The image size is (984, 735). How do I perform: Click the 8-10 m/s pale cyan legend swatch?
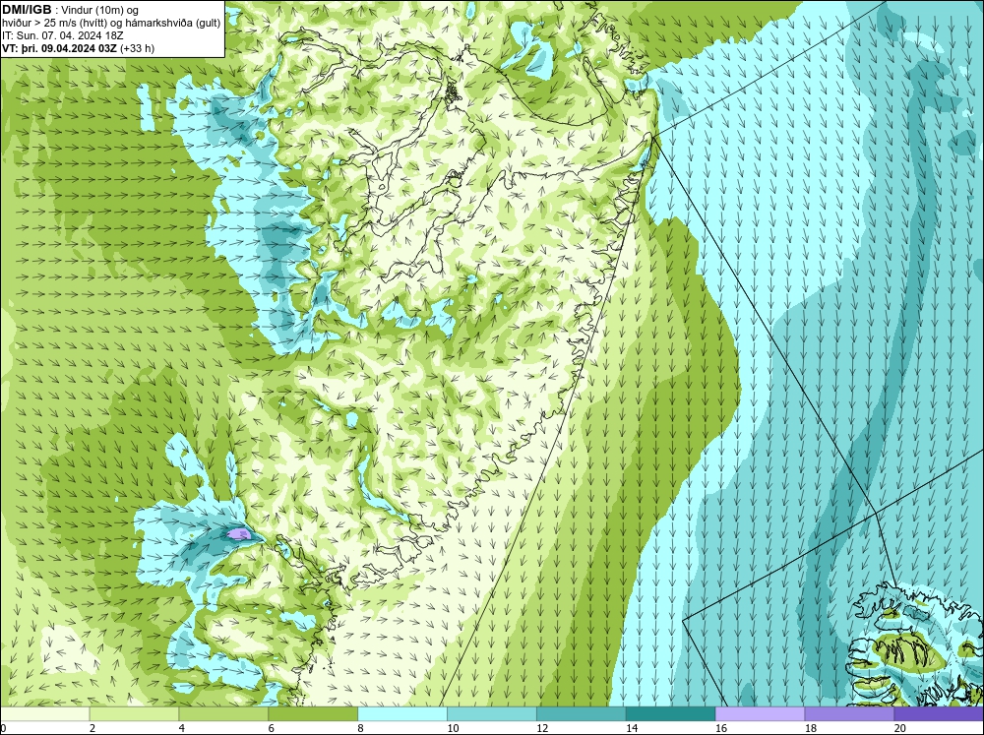(x=402, y=714)
